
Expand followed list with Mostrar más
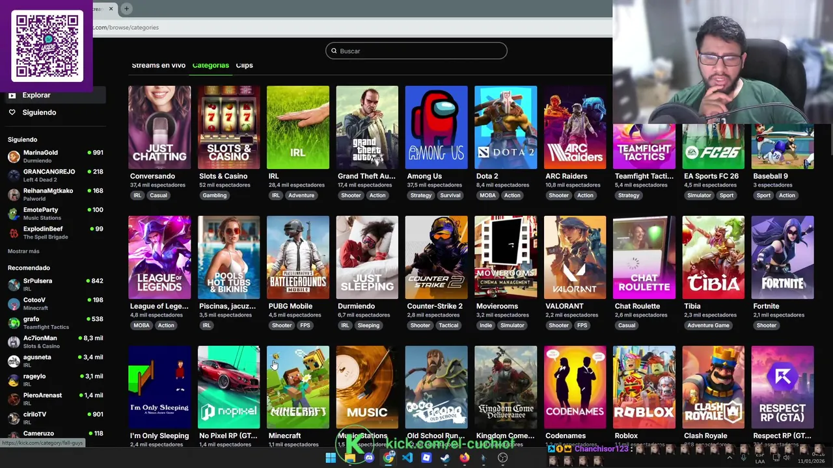click(23, 251)
